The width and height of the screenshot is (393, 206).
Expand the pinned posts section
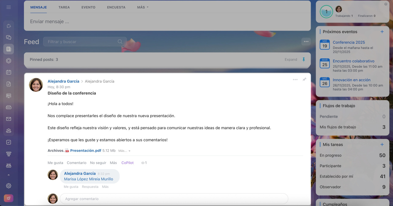tap(290, 60)
